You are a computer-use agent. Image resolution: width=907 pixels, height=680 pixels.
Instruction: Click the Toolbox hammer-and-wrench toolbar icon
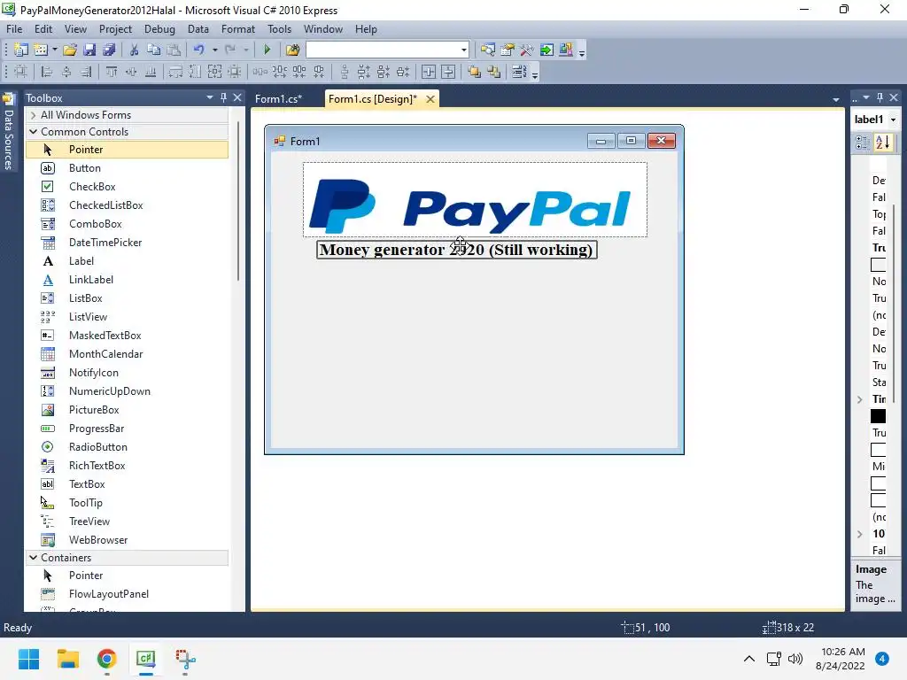[526, 50]
